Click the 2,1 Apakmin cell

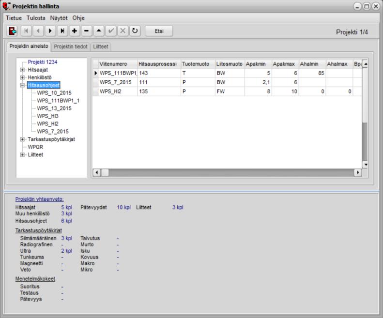tap(258, 82)
